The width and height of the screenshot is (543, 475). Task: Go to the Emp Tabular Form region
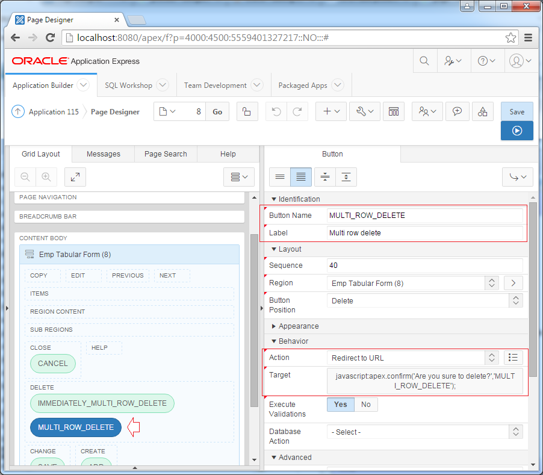pyautogui.click(x=514, y=283)
